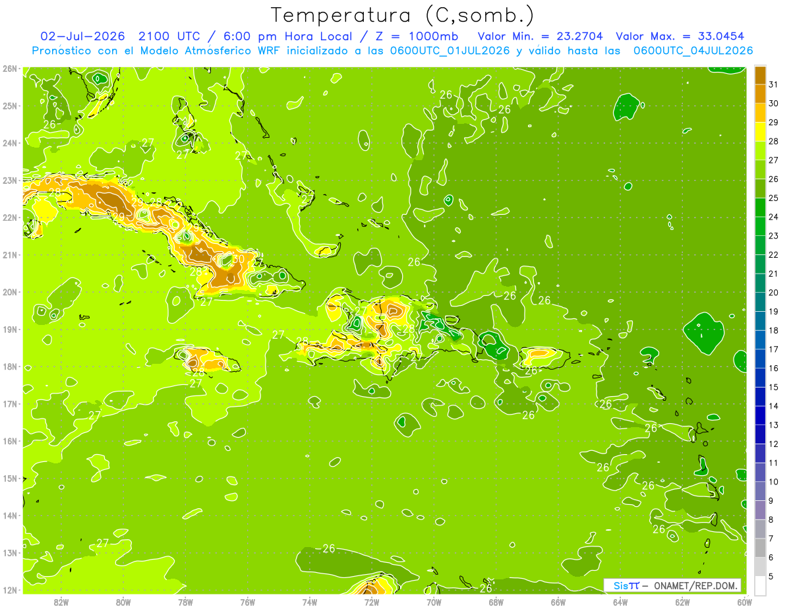Click the "78W" longitude axis label
Image resolution: width=791 pixels, height=611 pixels.
[x=185, y=602]
